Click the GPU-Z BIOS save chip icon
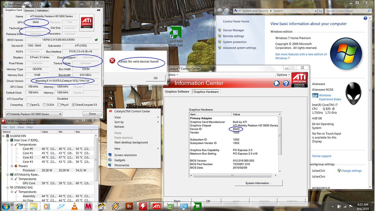This screenshot has height=211, width=375. (96, 40)
